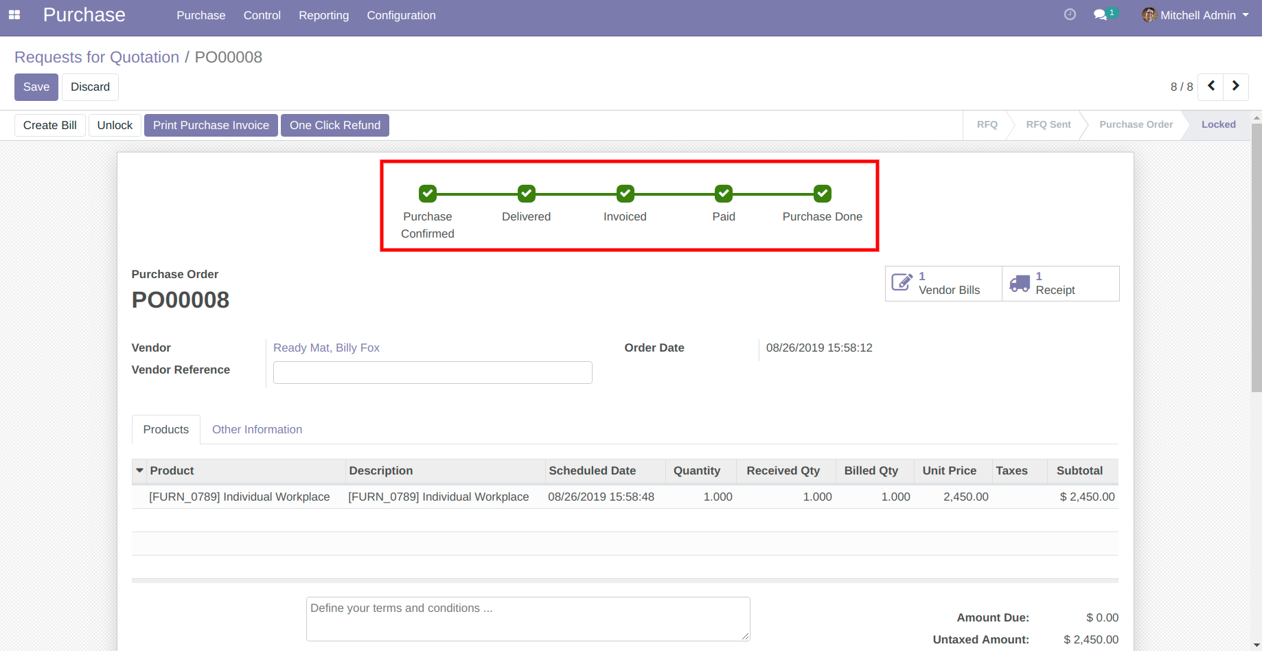Click the Purchase Confirmed checkmark step
This screenshot has width=1262, height=651.
tap(428, 194)
